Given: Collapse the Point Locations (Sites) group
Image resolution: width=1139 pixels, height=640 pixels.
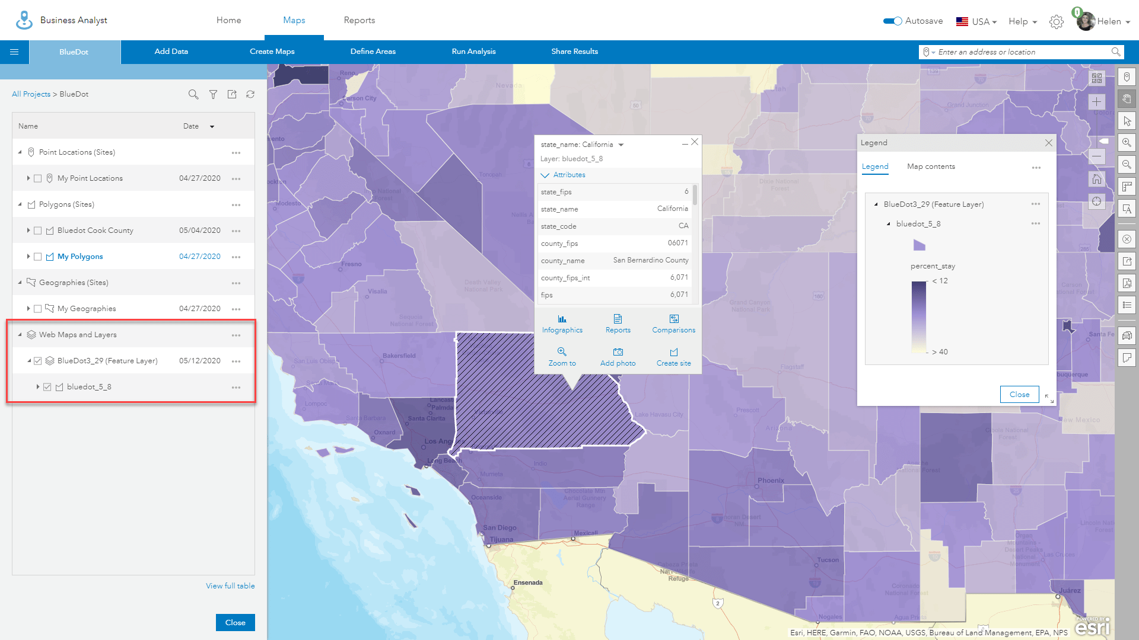Looking at the screenshot, I should (x=20, y=152).
